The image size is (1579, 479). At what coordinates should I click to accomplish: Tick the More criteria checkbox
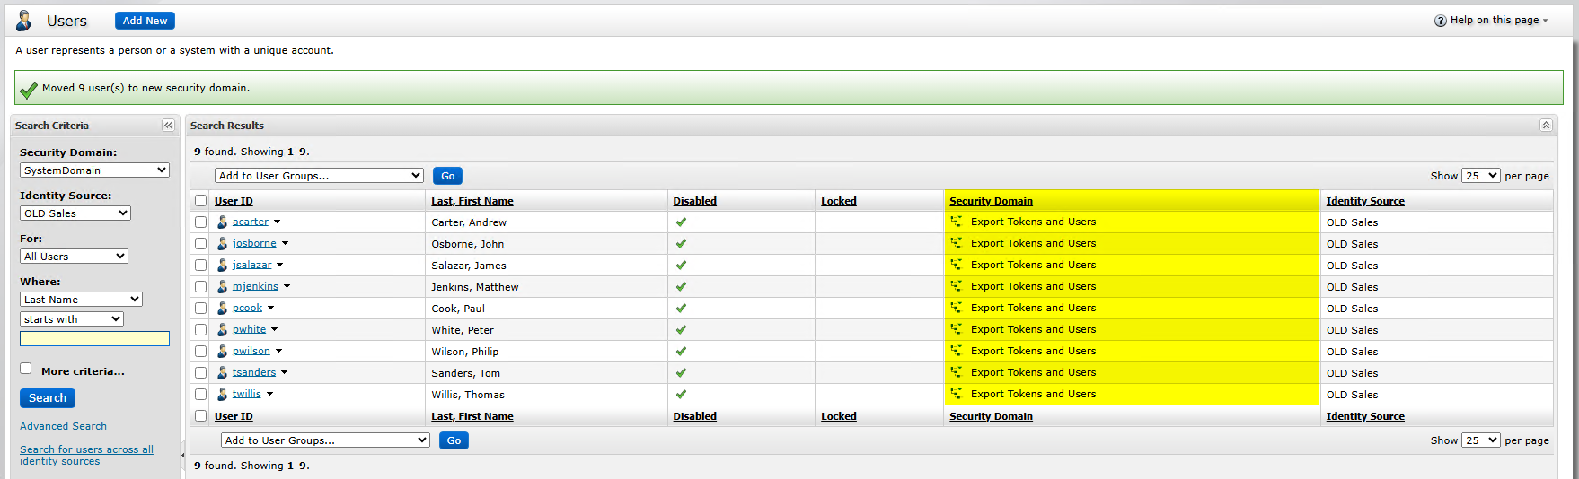click(26, 369)
